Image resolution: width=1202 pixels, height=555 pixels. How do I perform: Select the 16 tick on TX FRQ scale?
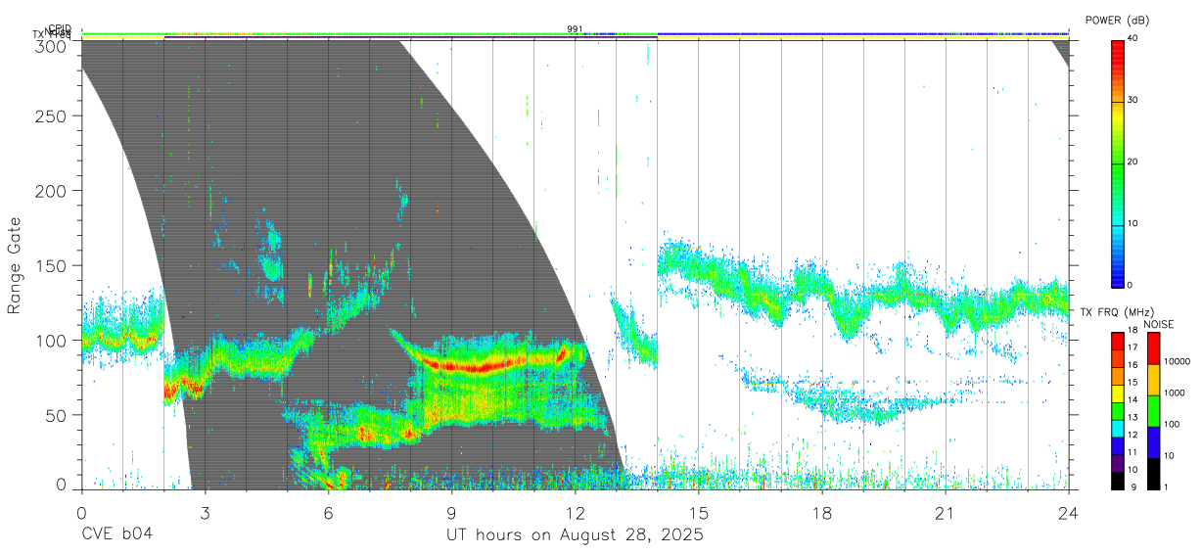pyautogui.click(x=1133, y=366)
